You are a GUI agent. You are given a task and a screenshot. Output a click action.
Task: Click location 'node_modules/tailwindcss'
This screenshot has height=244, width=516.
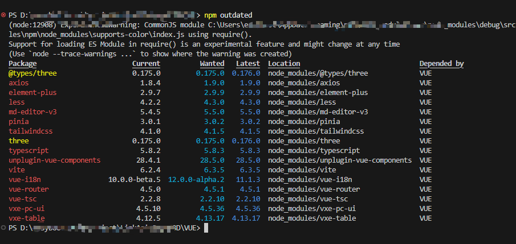click(316, 131)
